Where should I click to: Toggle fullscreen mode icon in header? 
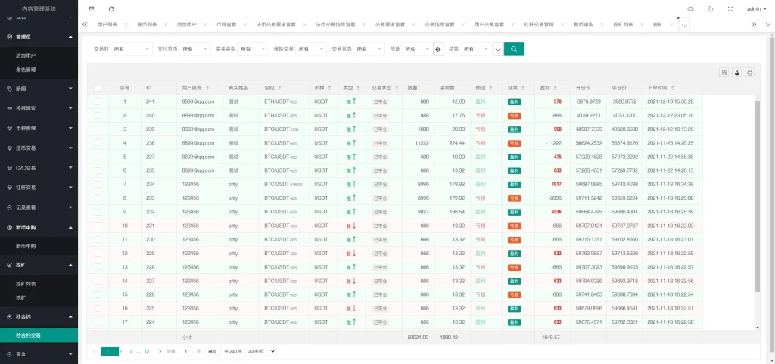point(730,9)
